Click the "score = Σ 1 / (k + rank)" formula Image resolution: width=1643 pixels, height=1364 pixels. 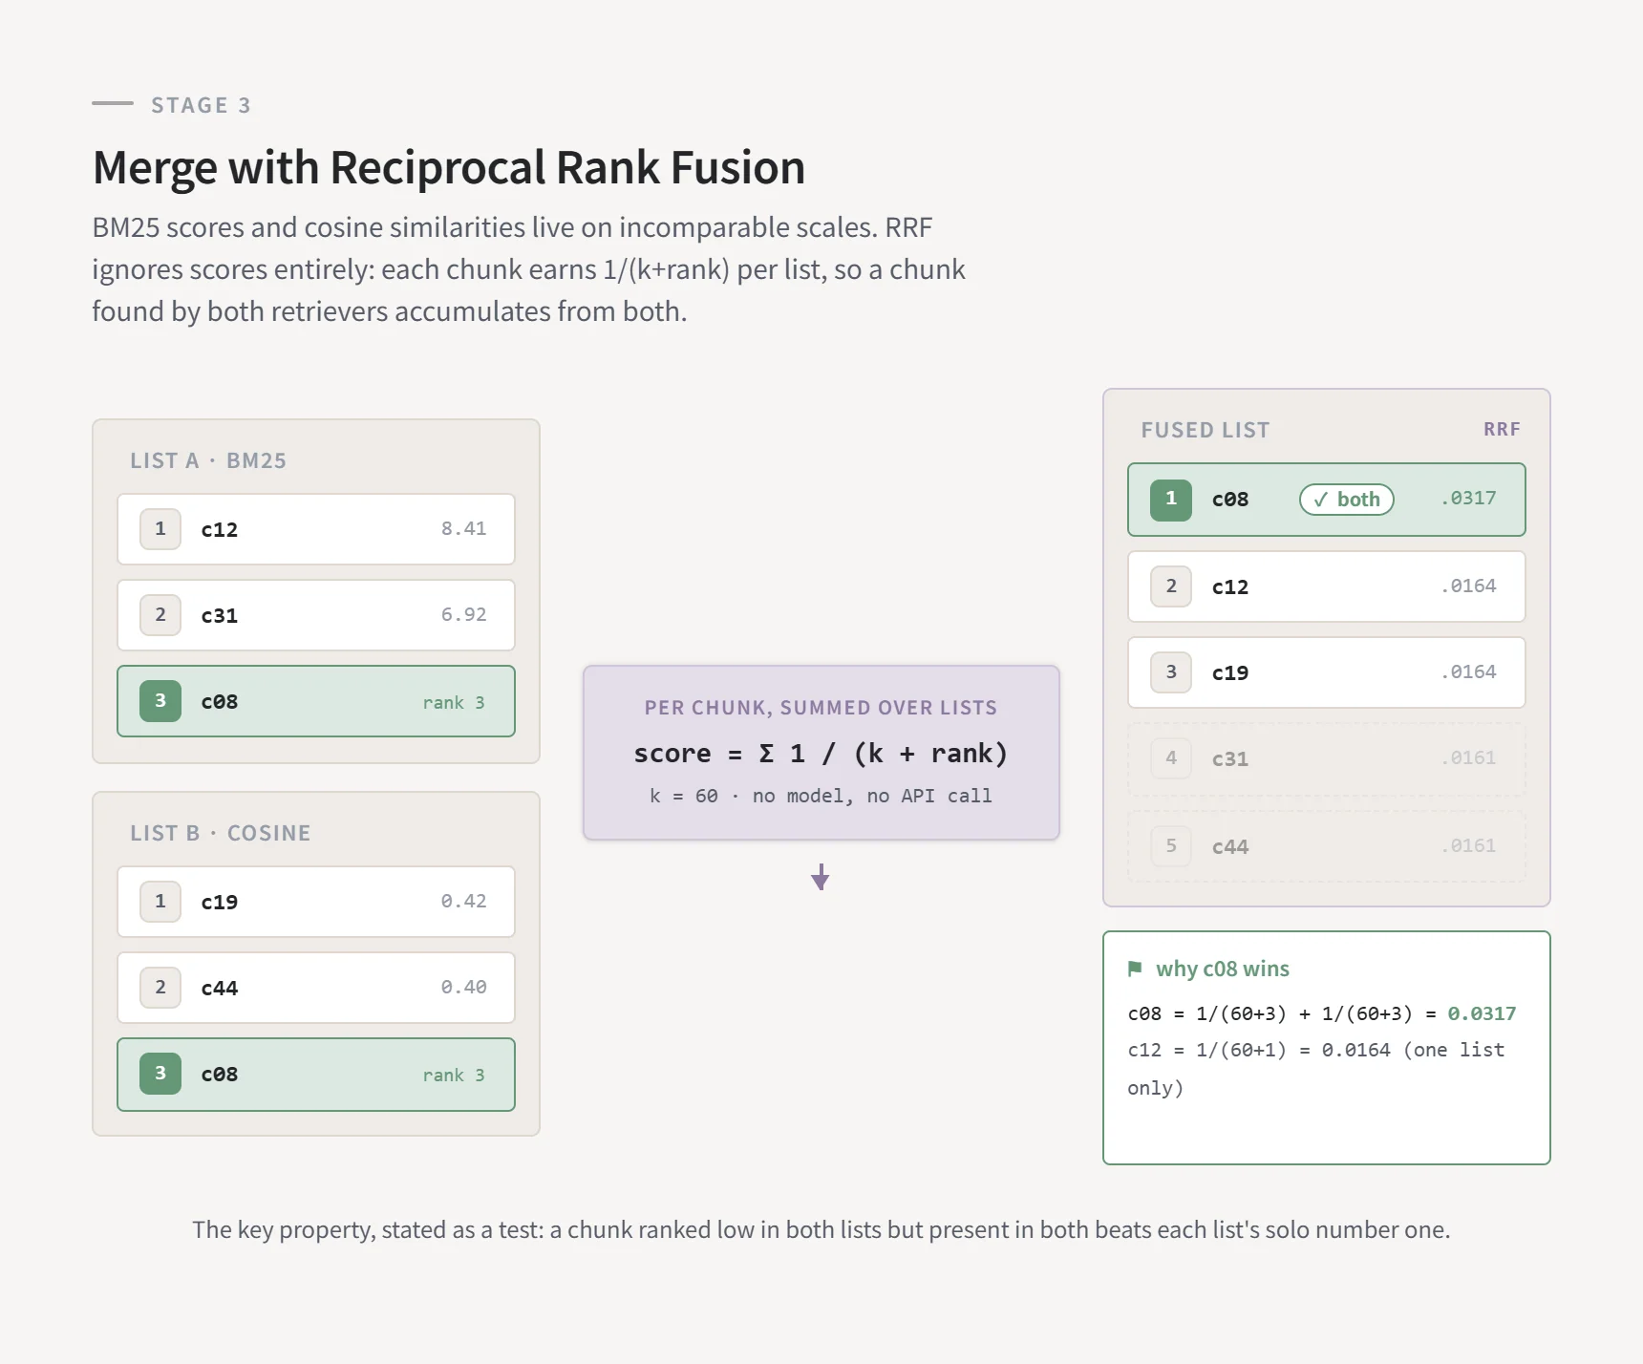point(821,754)
